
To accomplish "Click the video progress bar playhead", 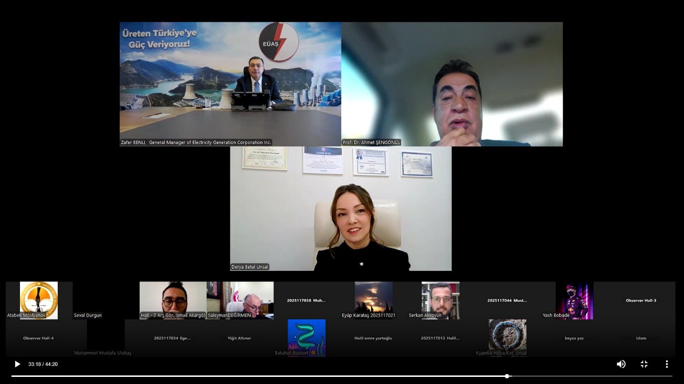I will point(507,376).
